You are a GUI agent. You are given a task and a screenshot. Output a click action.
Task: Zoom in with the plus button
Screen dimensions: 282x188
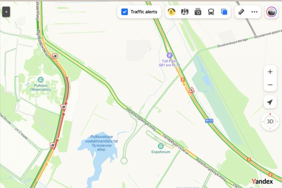(270, 72)
